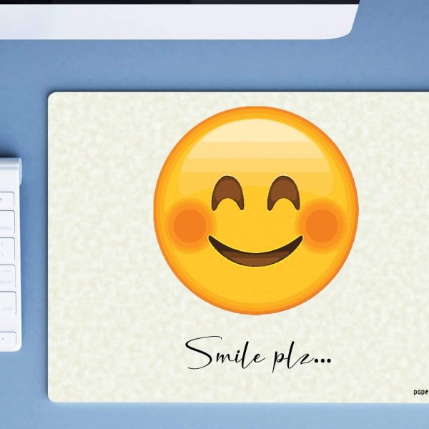
Task: Click the emoji's brown smiling mouth
Action: pos(255,252)
